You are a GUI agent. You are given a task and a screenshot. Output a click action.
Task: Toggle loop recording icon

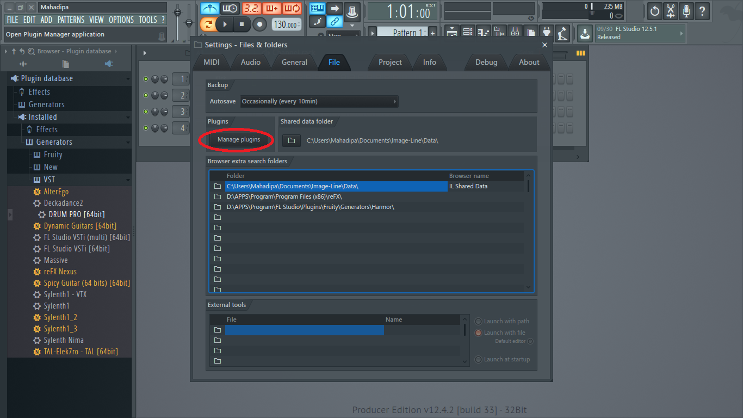click(292, 8)
